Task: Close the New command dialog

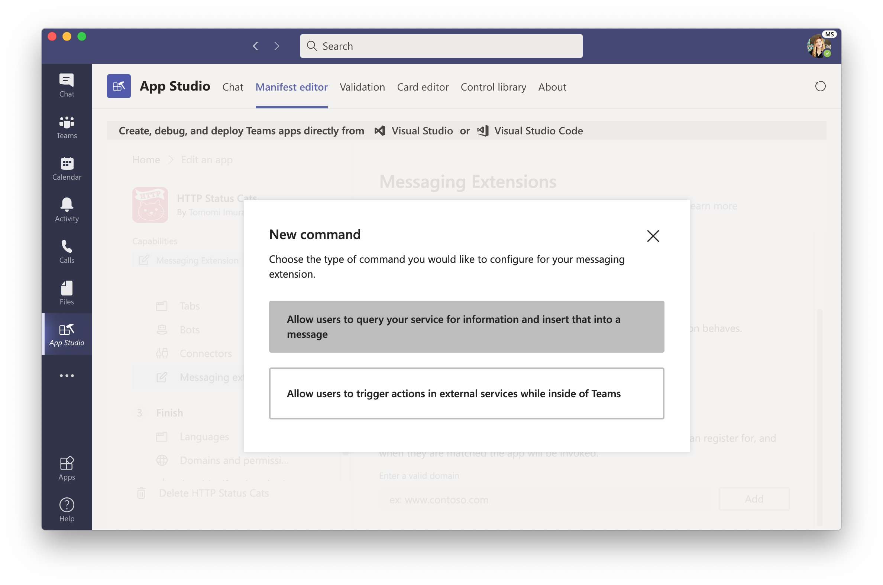Action: pos(653,236)
